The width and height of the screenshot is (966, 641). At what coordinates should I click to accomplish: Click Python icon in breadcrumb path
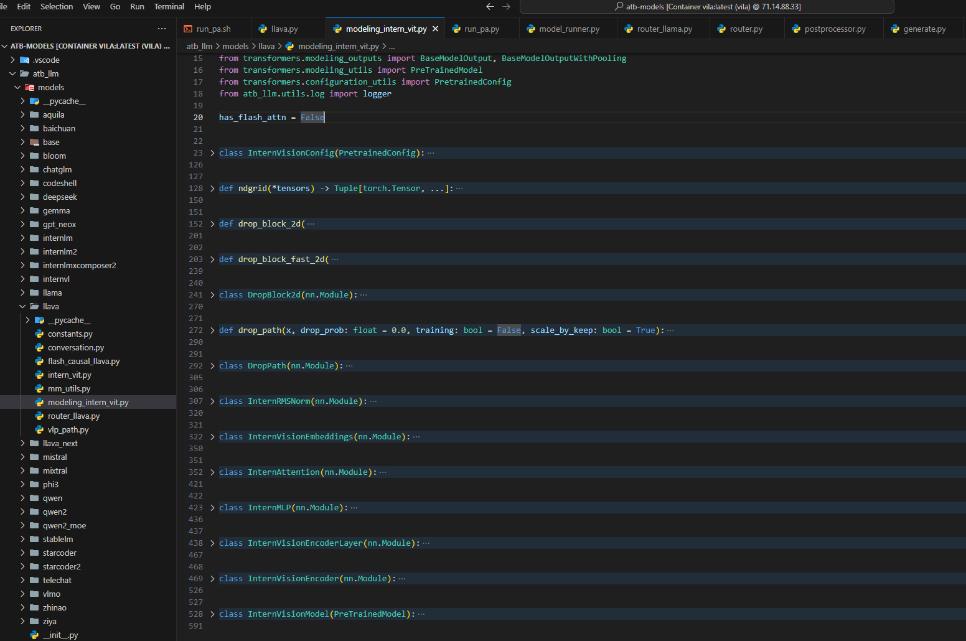coord(289,46)
